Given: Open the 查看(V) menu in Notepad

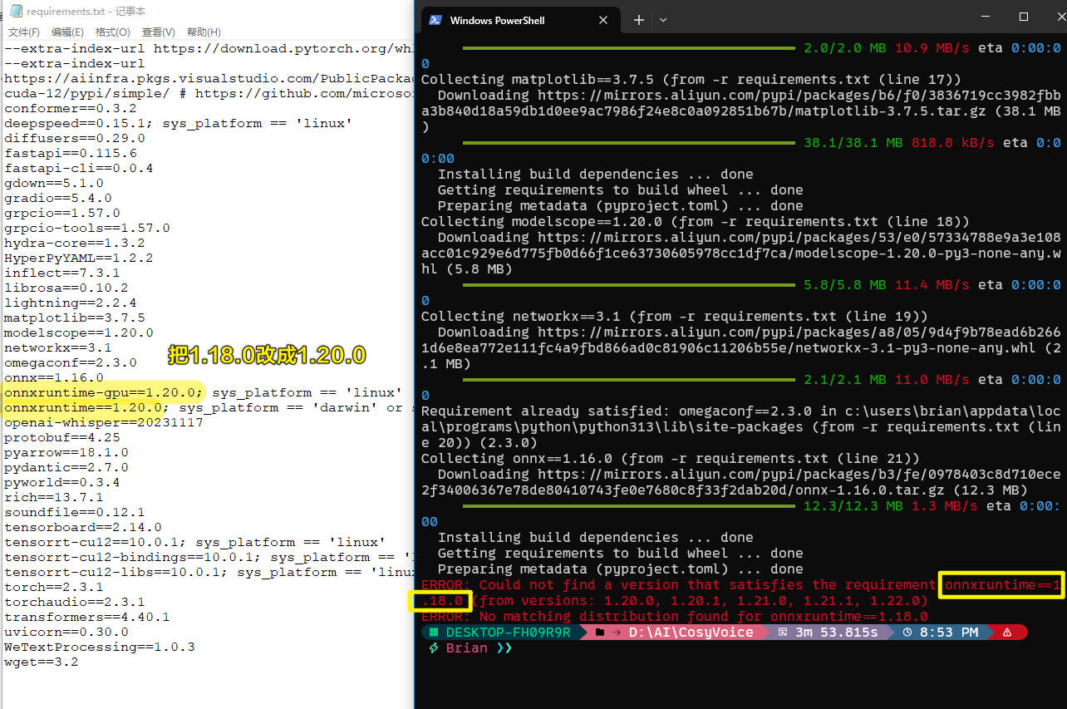Looking at the screenshot, I should click(158, 32).
